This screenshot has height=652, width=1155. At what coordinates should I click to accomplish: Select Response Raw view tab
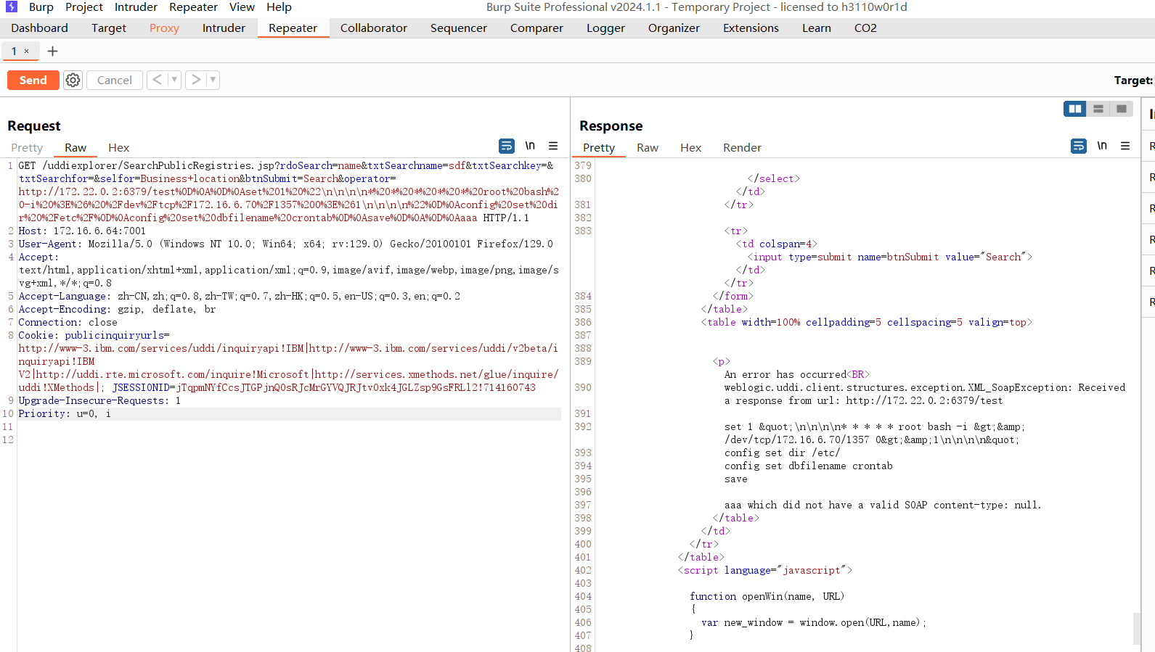[x=648, y=148]
